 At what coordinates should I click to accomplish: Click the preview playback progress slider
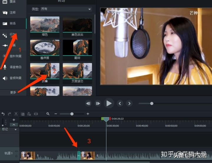click(175, 104)
